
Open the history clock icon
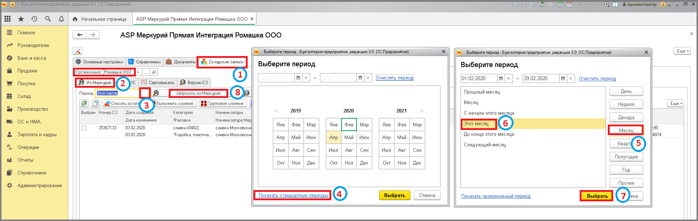pyautogui.click(x=34, y=19)
